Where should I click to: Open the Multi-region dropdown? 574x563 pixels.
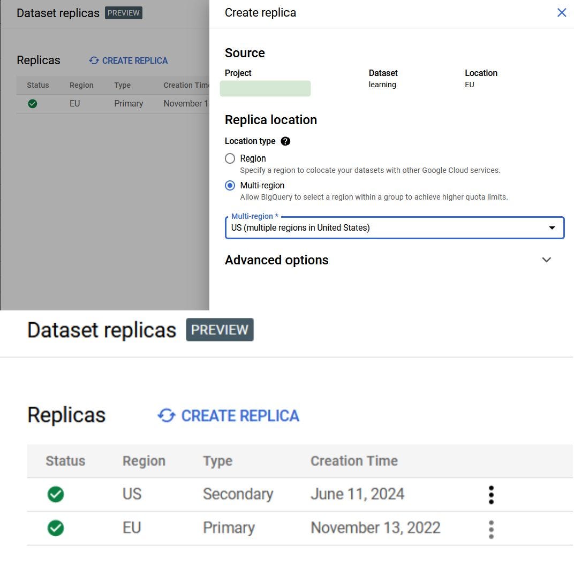click(394, 227)
